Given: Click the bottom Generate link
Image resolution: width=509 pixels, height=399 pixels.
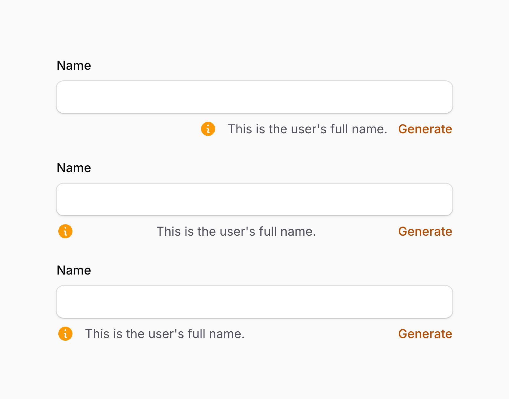Looking at the screenshot, I should (425, 334).
